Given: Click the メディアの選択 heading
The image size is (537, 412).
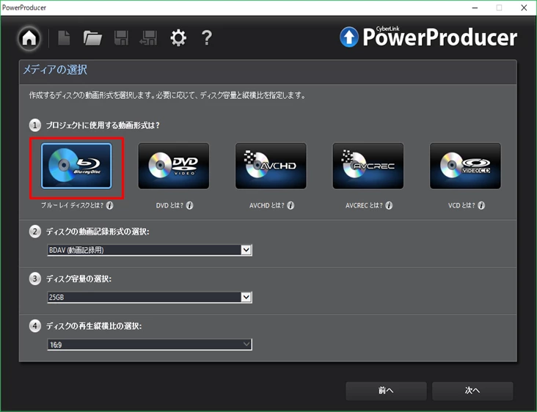Looking at the screenshot, I should [x=55, y=70].
